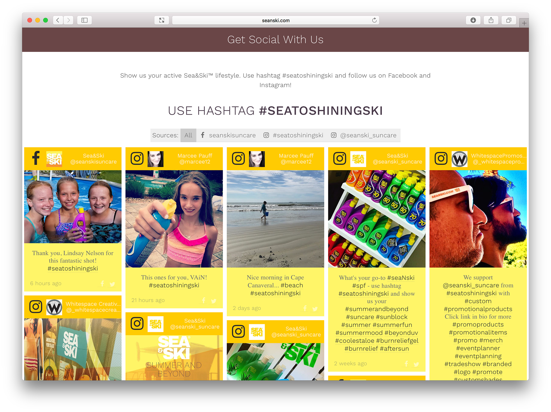Viewport: 551px width, 412px height.
Task: Filter by @seanski_suncare Instagram source
Action: (364, 135)
